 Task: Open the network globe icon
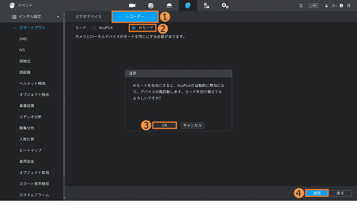(151, 5)
